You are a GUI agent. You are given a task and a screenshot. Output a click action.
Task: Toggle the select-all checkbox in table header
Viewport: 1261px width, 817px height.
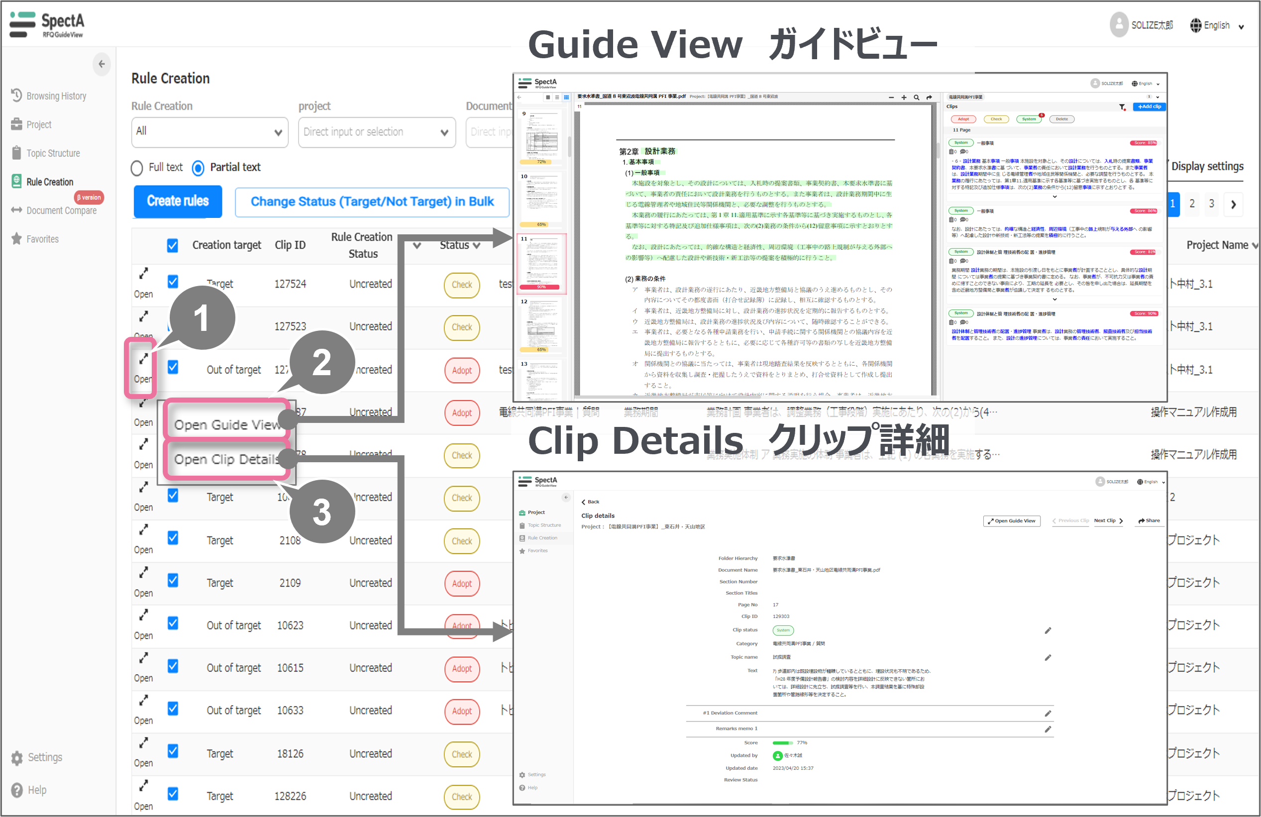[x=173, y=245]
